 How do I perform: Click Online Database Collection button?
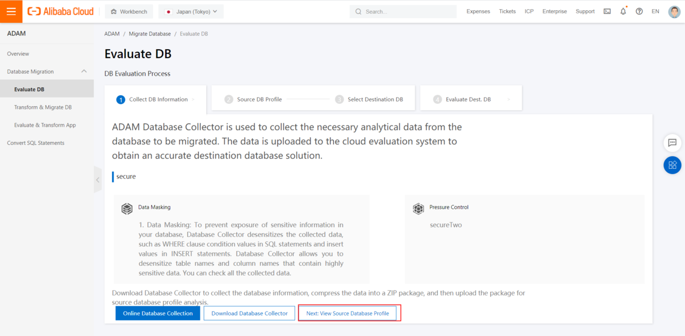click(158, 313)
